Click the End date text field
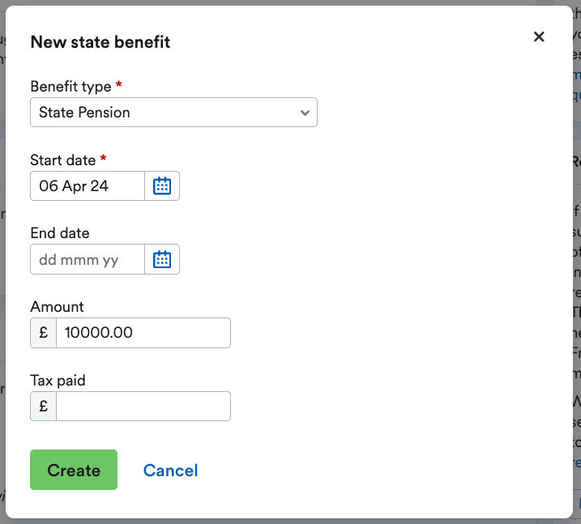 tap(88, 259)
